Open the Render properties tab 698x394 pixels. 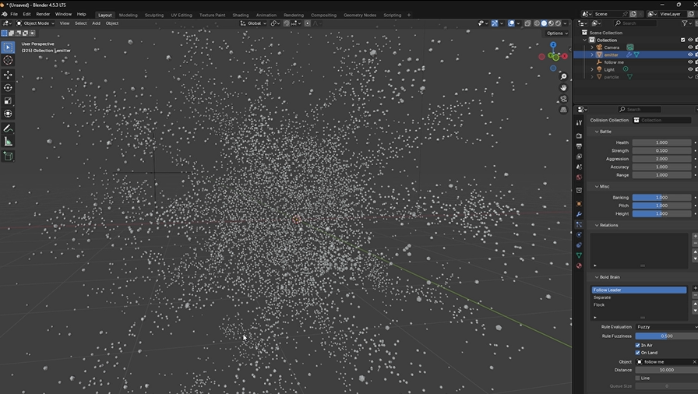(x=579, y=135)
